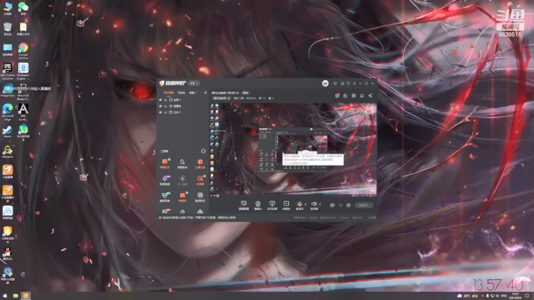Read the scrolling notice in the status bar

198,217
